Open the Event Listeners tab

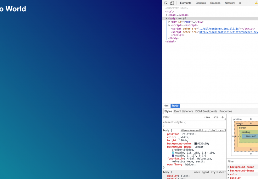pos(183,111)
